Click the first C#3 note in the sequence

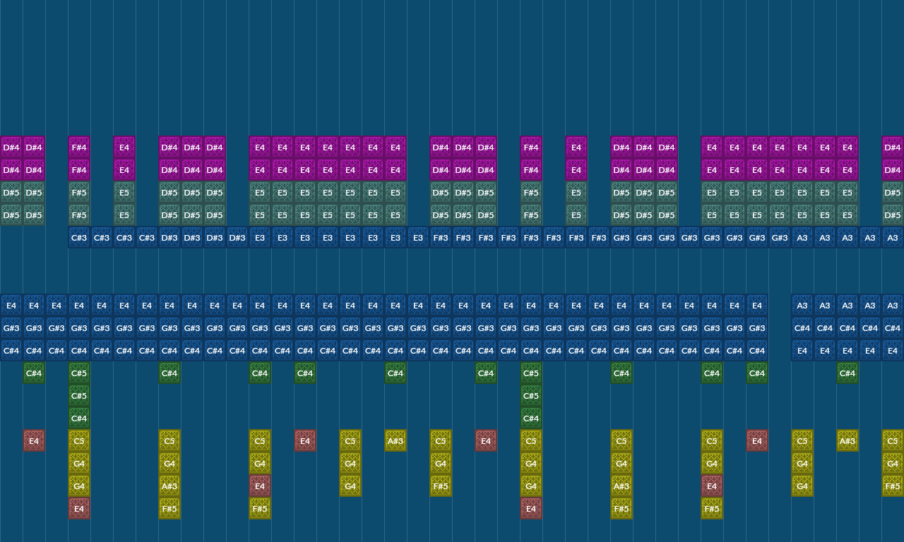point(78,238)
